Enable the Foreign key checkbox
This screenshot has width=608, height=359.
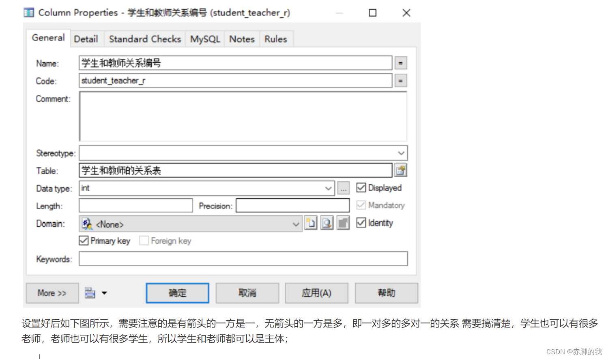pos(144,240)
